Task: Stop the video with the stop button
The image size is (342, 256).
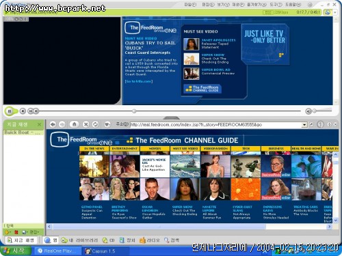Action: pyautogui.click(x=23, y=111)
